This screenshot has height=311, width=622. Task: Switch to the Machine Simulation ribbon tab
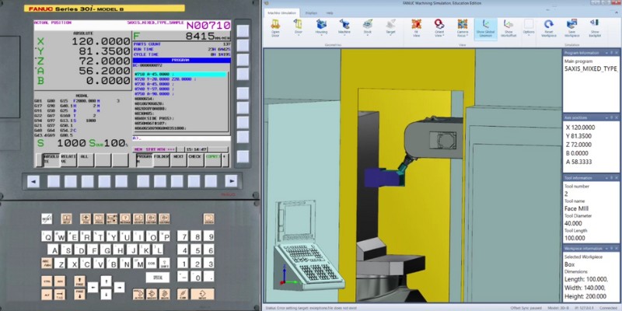(282, 13)
